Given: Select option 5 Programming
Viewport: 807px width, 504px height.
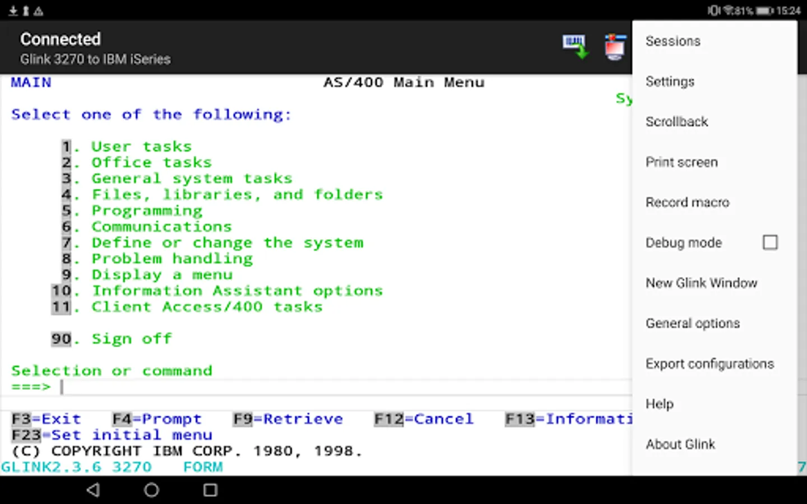Looking at the screenshot, I should coord(132,211).
